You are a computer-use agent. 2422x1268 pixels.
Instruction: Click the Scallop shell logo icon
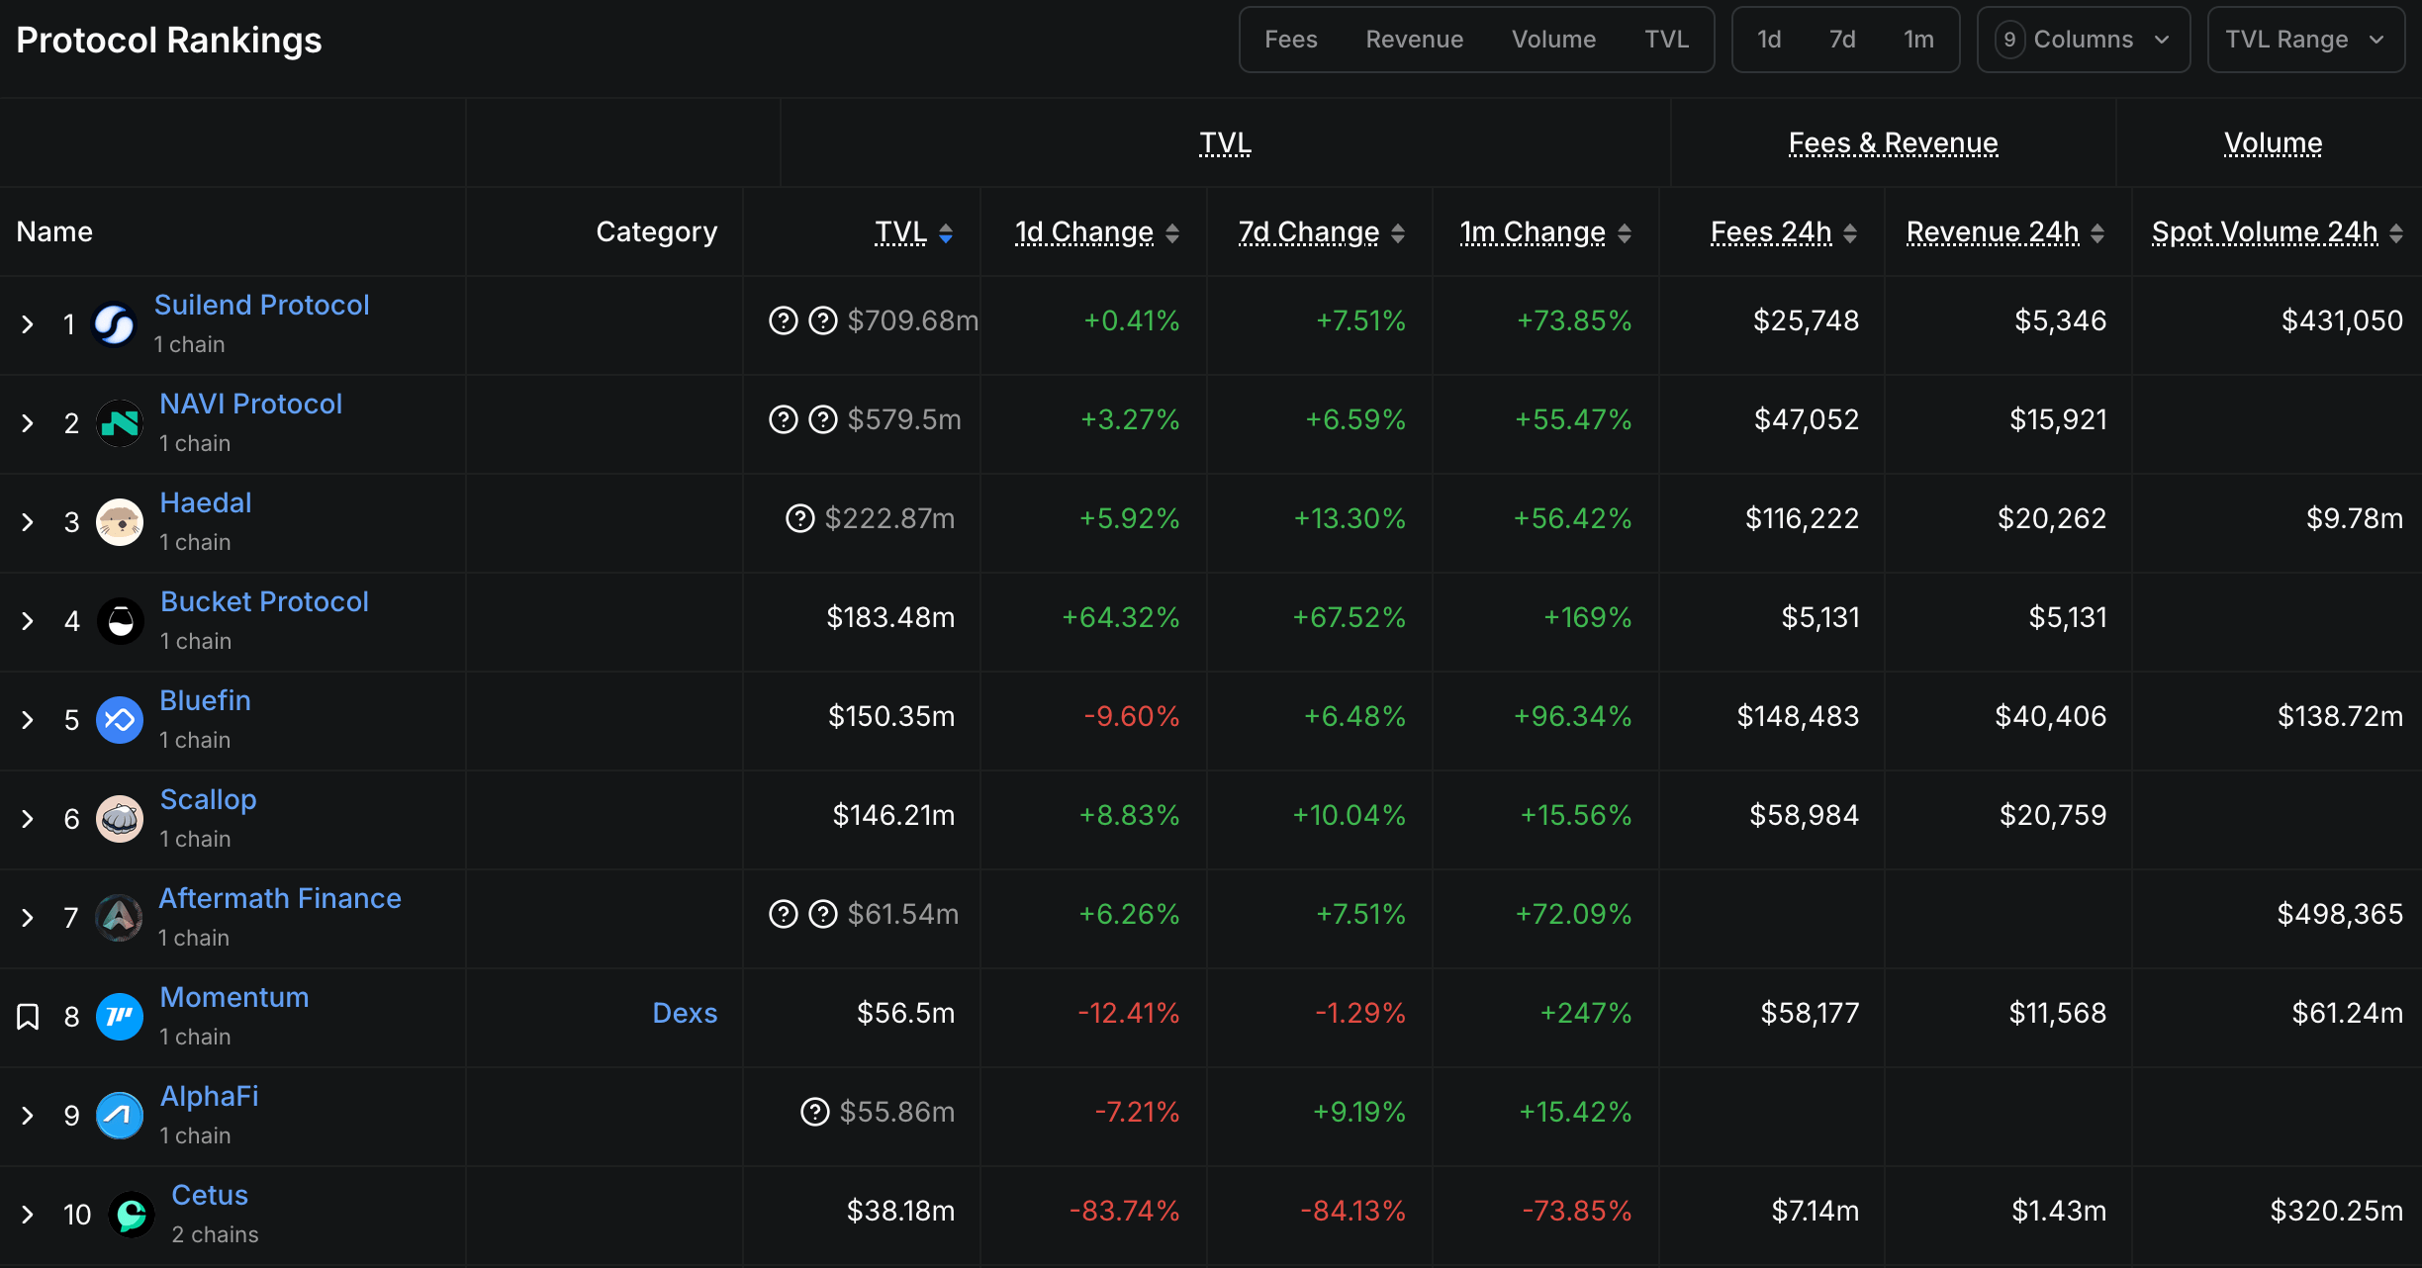pyautogui.click(x=120, y=819)
